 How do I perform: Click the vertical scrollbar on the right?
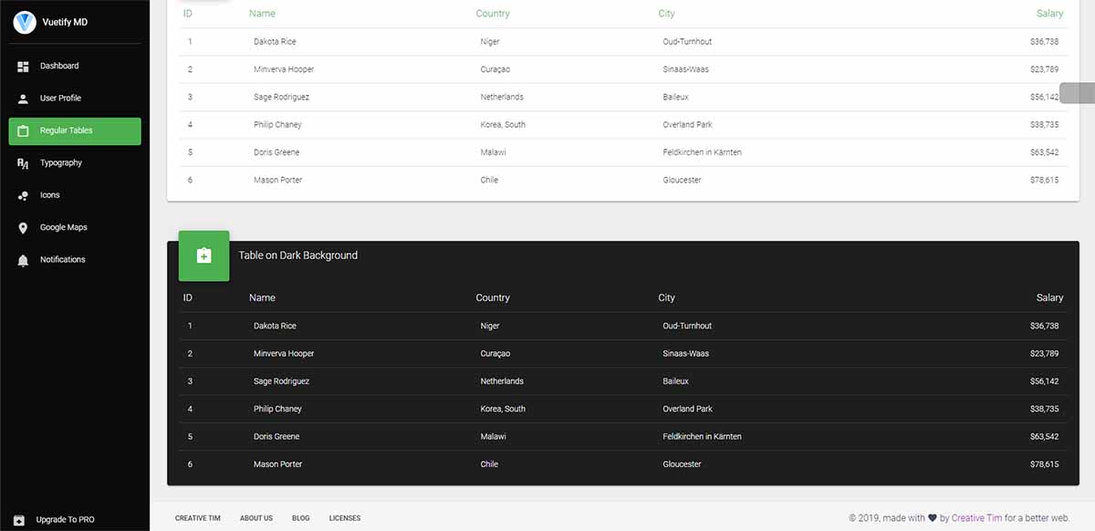[1078, 92]
